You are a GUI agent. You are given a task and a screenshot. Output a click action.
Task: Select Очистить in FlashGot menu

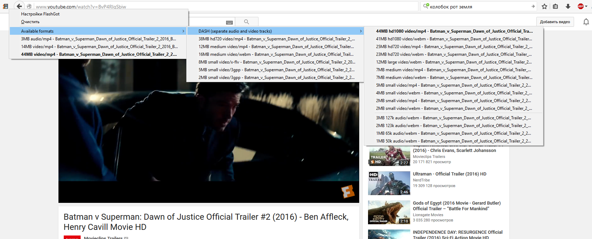(x=99, y=22)
